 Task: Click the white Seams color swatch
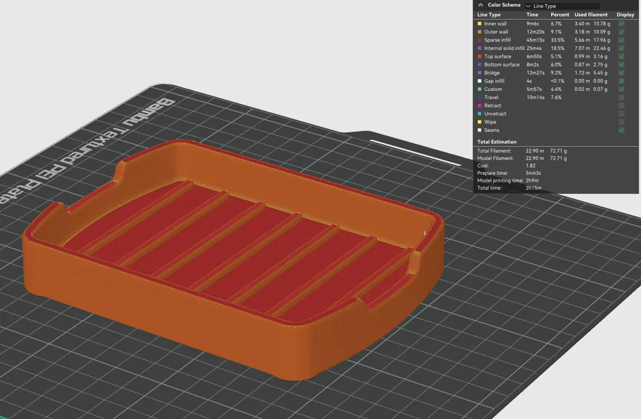click(479, 130)
